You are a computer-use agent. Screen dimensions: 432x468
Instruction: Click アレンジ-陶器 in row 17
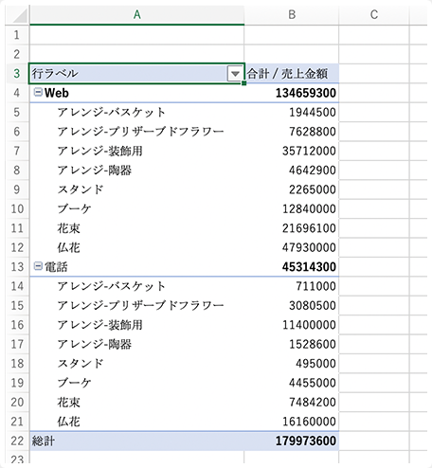coord(95,344)
